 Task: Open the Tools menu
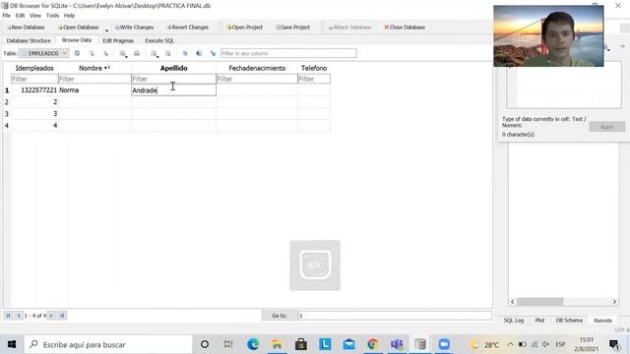(52, 16)
